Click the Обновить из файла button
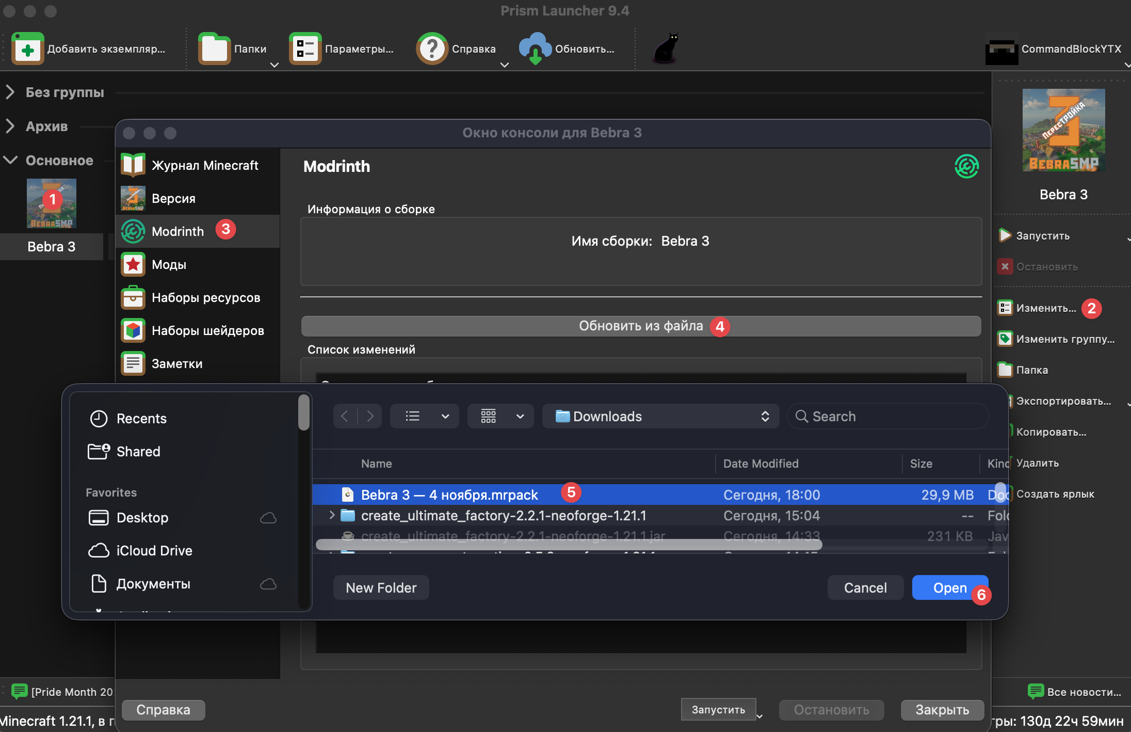The image size is (1131, 732). (640, 326)
